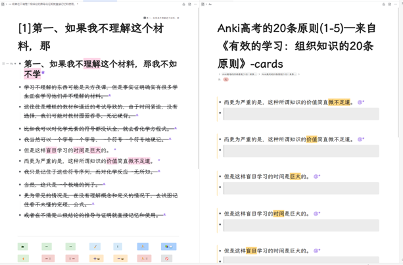The height and width of the screenshot is (265, 403).
Task: Click the empty gray answer field of first card
Action: pyautogui.click(x=300, y=114)
